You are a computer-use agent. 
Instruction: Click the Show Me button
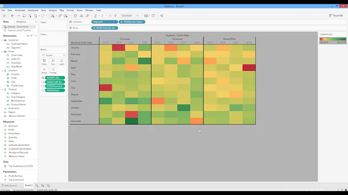(336, 16)
